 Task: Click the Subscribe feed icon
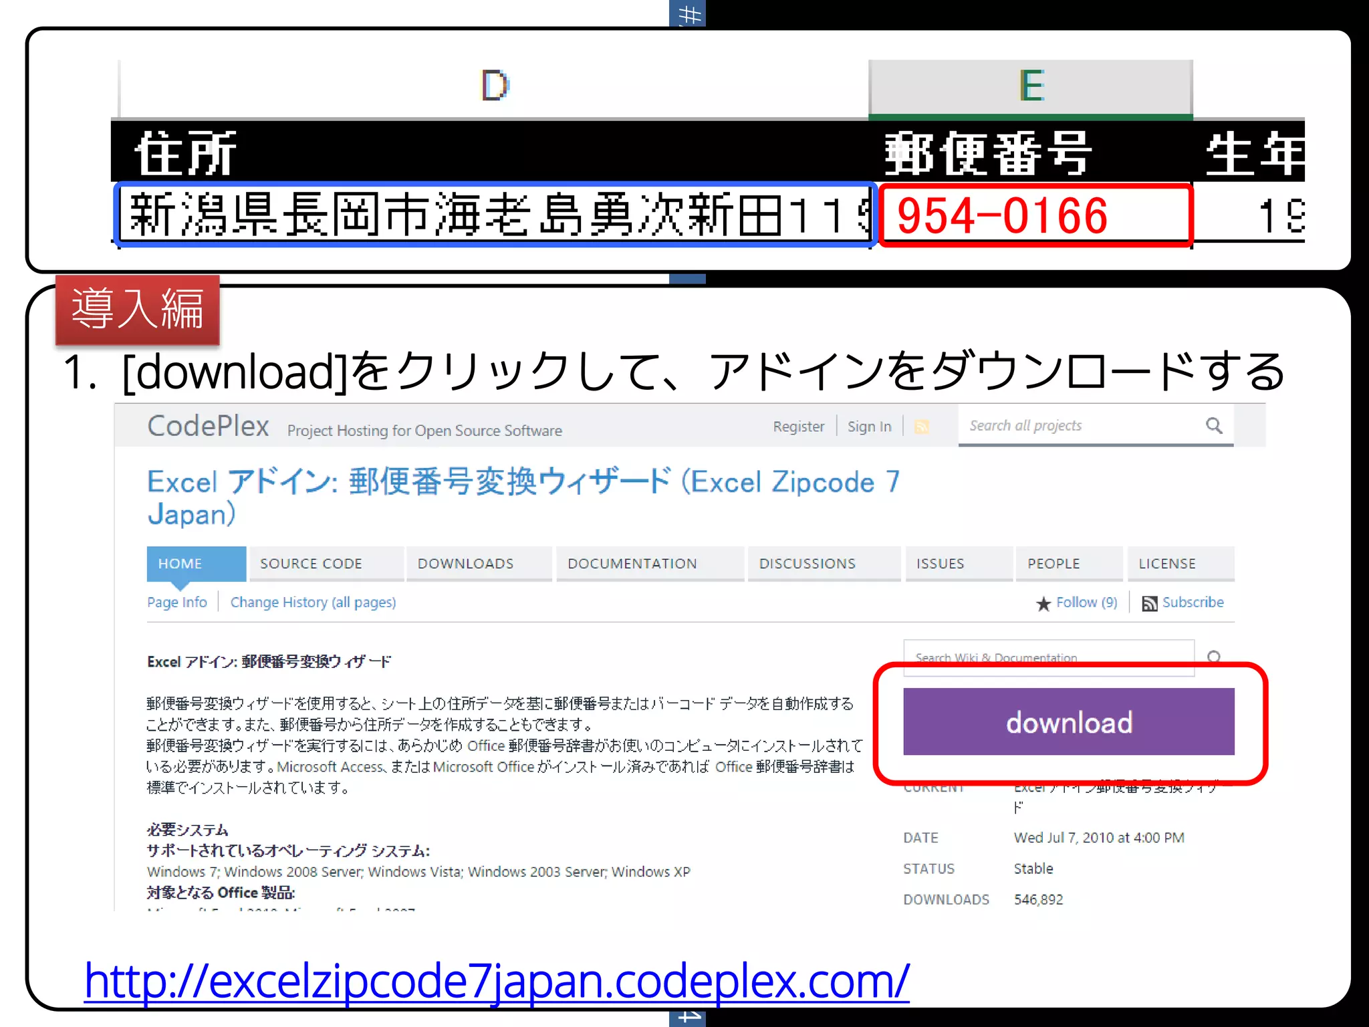(1150, 604)
